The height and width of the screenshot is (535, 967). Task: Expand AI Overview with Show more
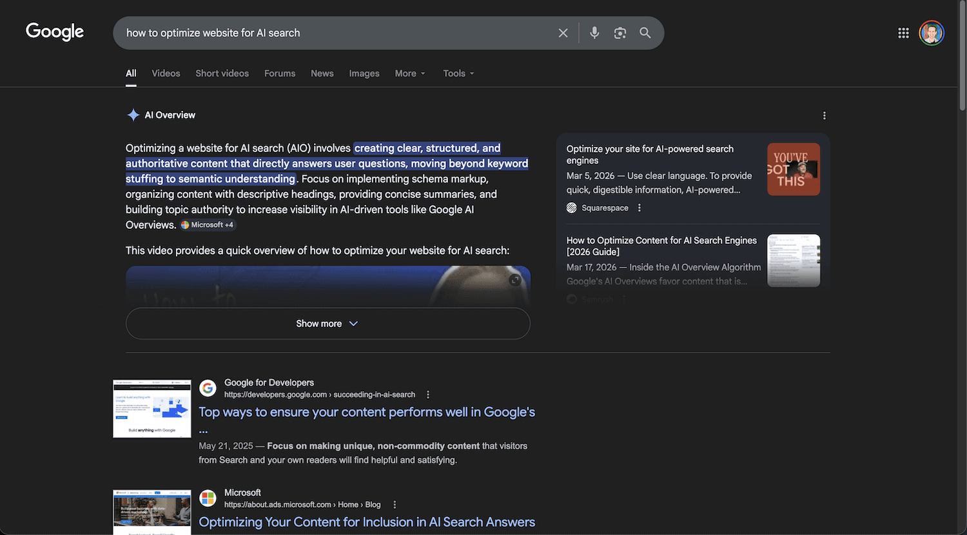point(327,324)
